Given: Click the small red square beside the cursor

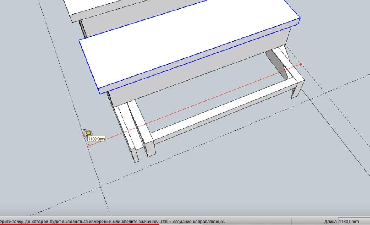Looking at the screenshot, I should 84,135.
